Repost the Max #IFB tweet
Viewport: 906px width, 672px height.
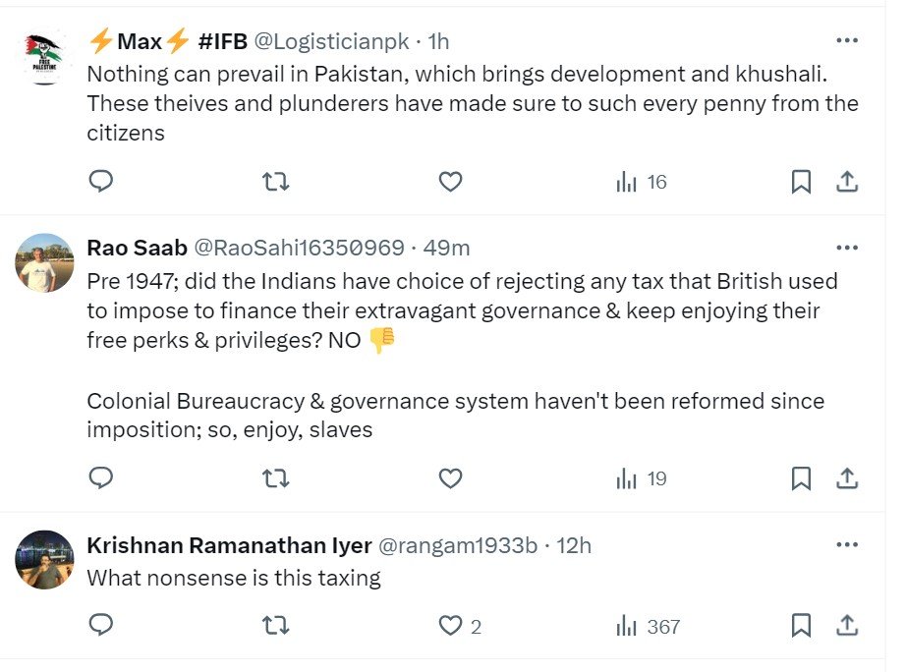click(276, 182)
